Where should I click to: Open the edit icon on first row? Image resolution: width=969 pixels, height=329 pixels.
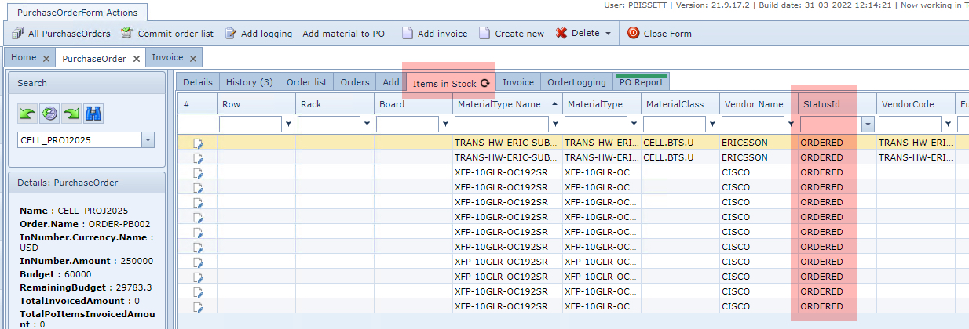198,143
